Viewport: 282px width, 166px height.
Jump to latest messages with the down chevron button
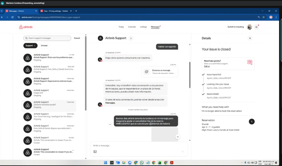[178, 137]
